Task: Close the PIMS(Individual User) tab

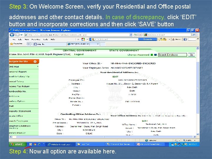Action: tap(98, 44)
